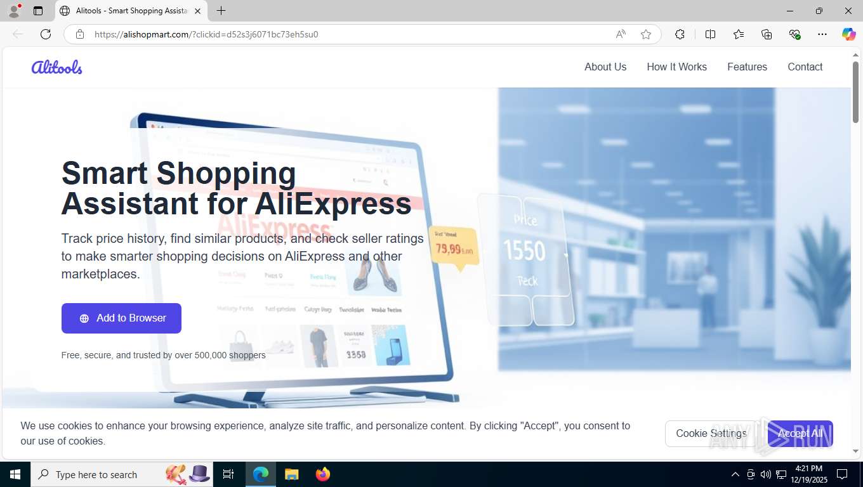This screenshot has width=863, height=487.
Task: Open the volume speaker icon
Action: coord(766,474)
